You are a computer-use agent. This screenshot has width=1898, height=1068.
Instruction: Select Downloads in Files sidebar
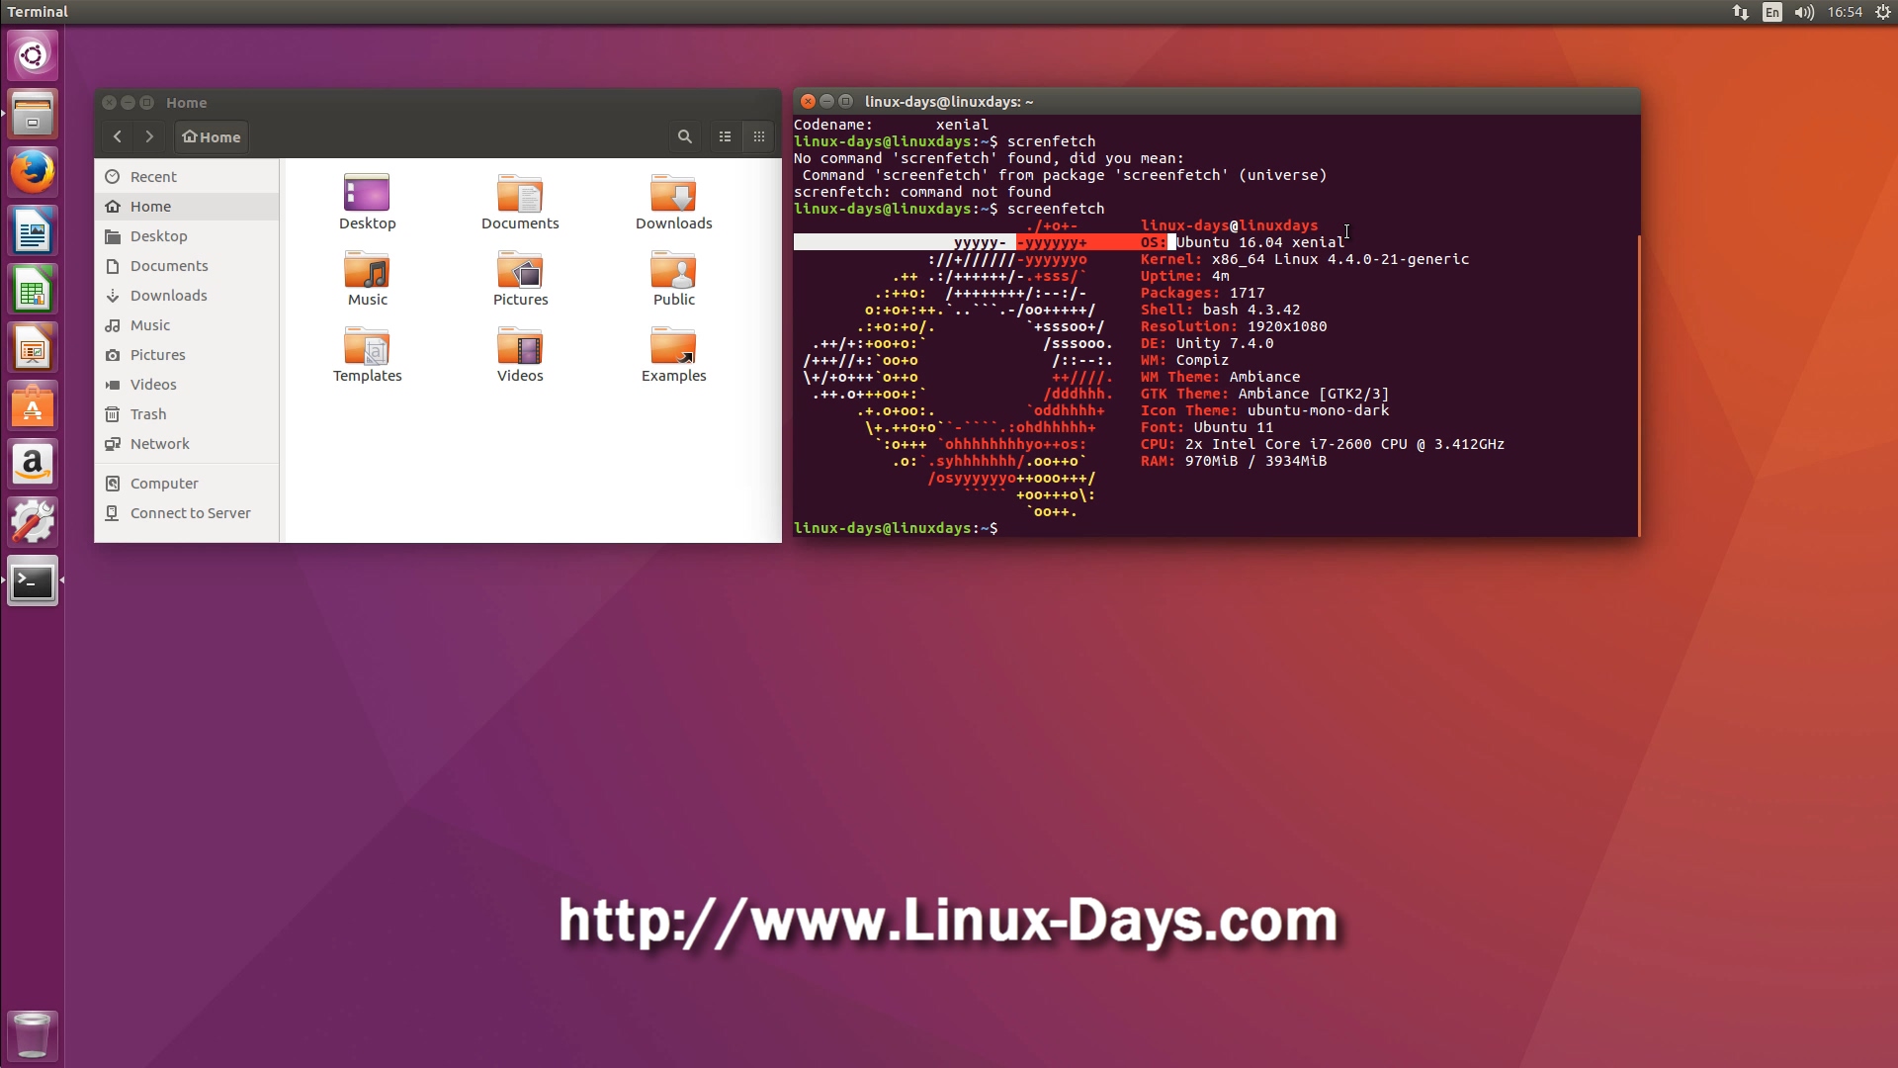pyautogui.click(x=187, y=295)
